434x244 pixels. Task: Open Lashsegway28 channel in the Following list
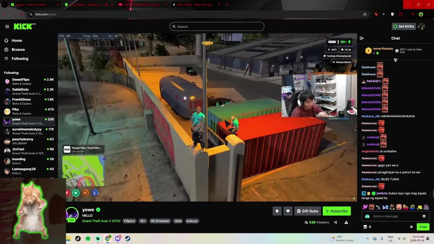tap(29, 171)
